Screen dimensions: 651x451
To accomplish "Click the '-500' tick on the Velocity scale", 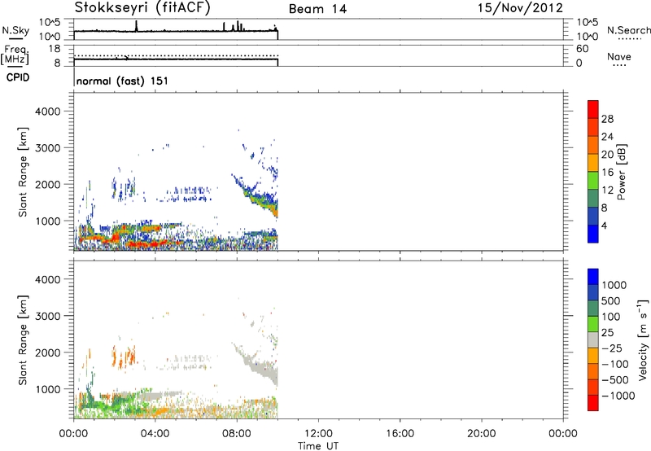I will click(615, 379).
